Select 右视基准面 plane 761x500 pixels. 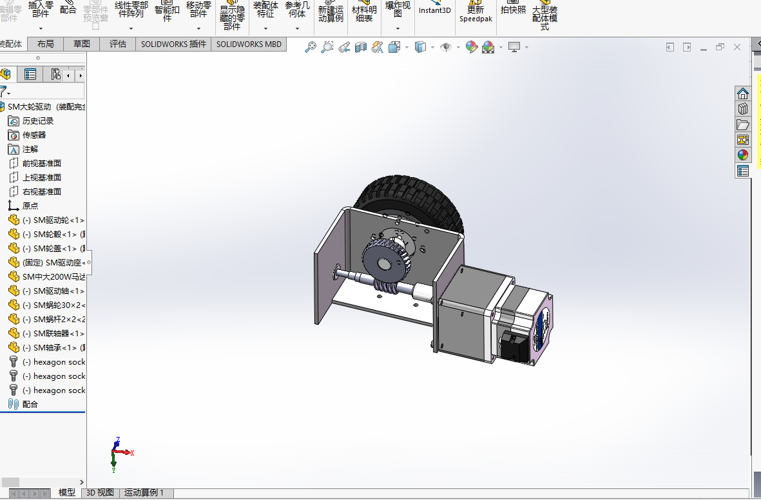pyautogui.click(x=42, y=191)
